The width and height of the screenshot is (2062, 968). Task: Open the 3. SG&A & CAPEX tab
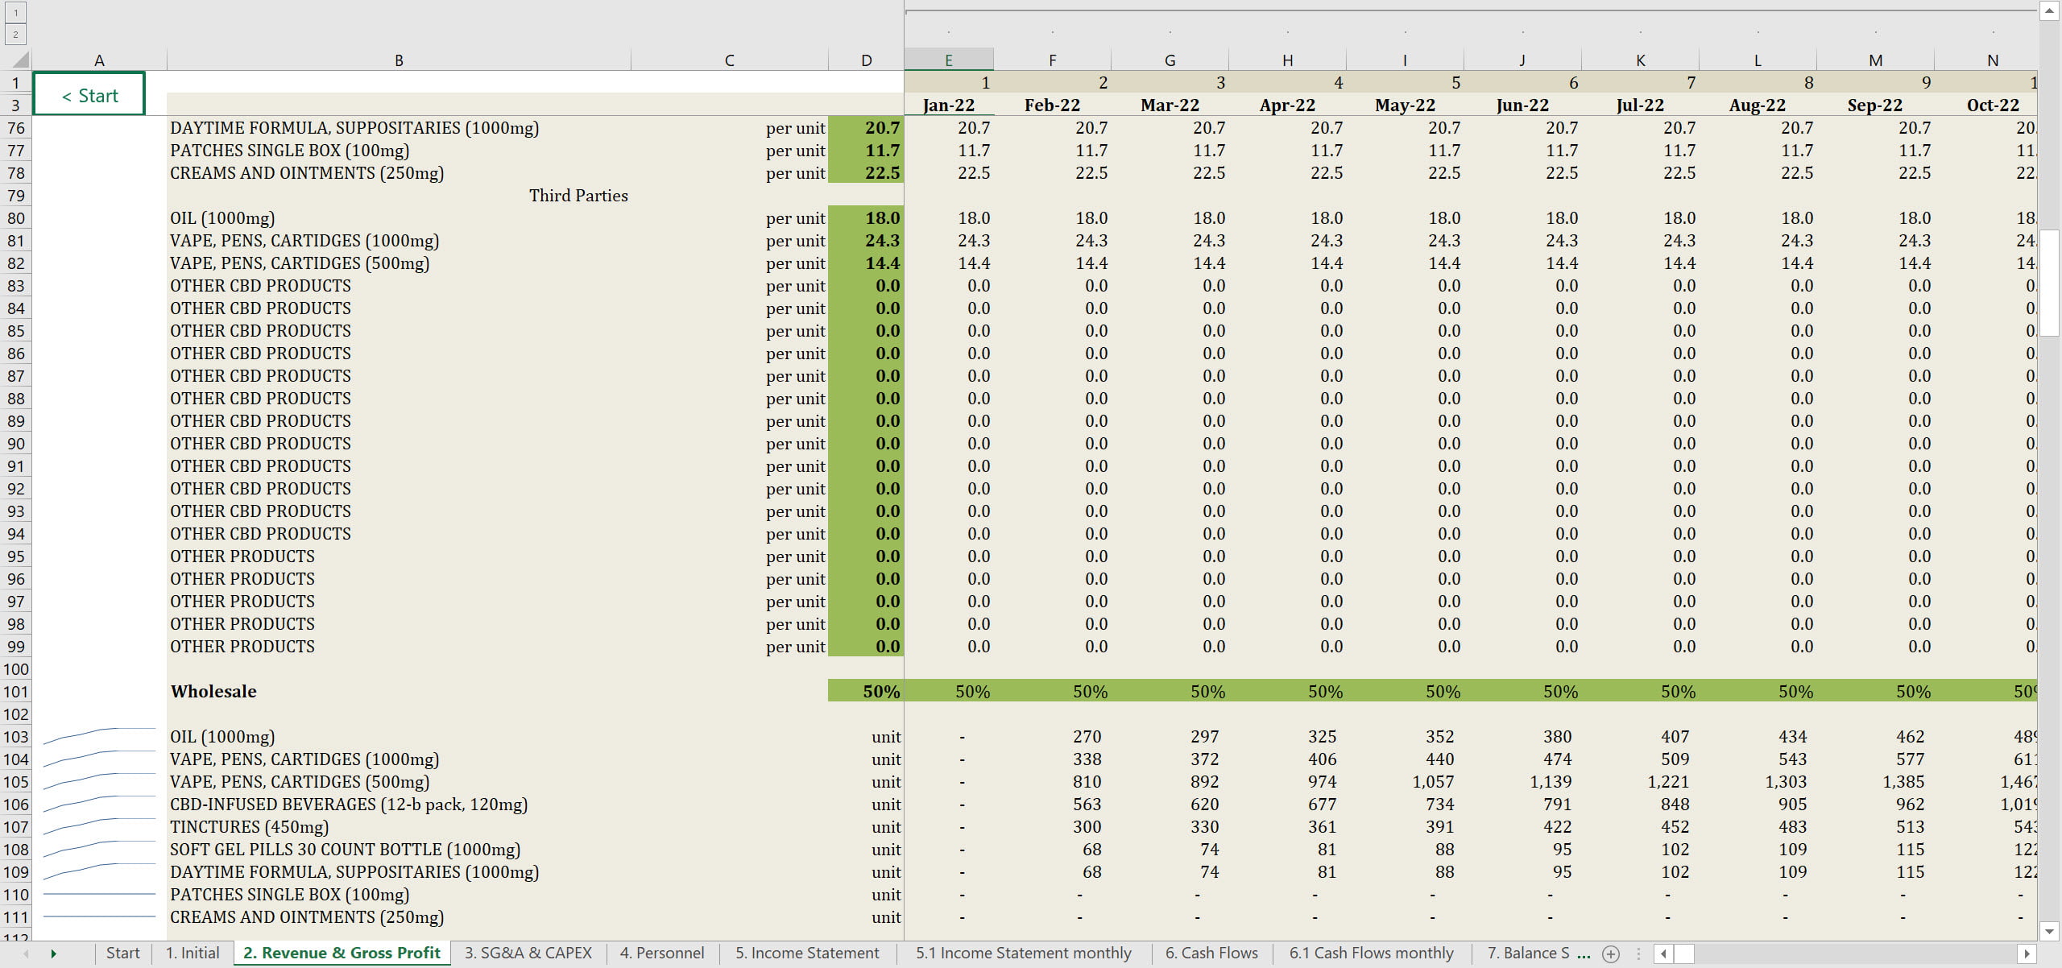point(528,954)
